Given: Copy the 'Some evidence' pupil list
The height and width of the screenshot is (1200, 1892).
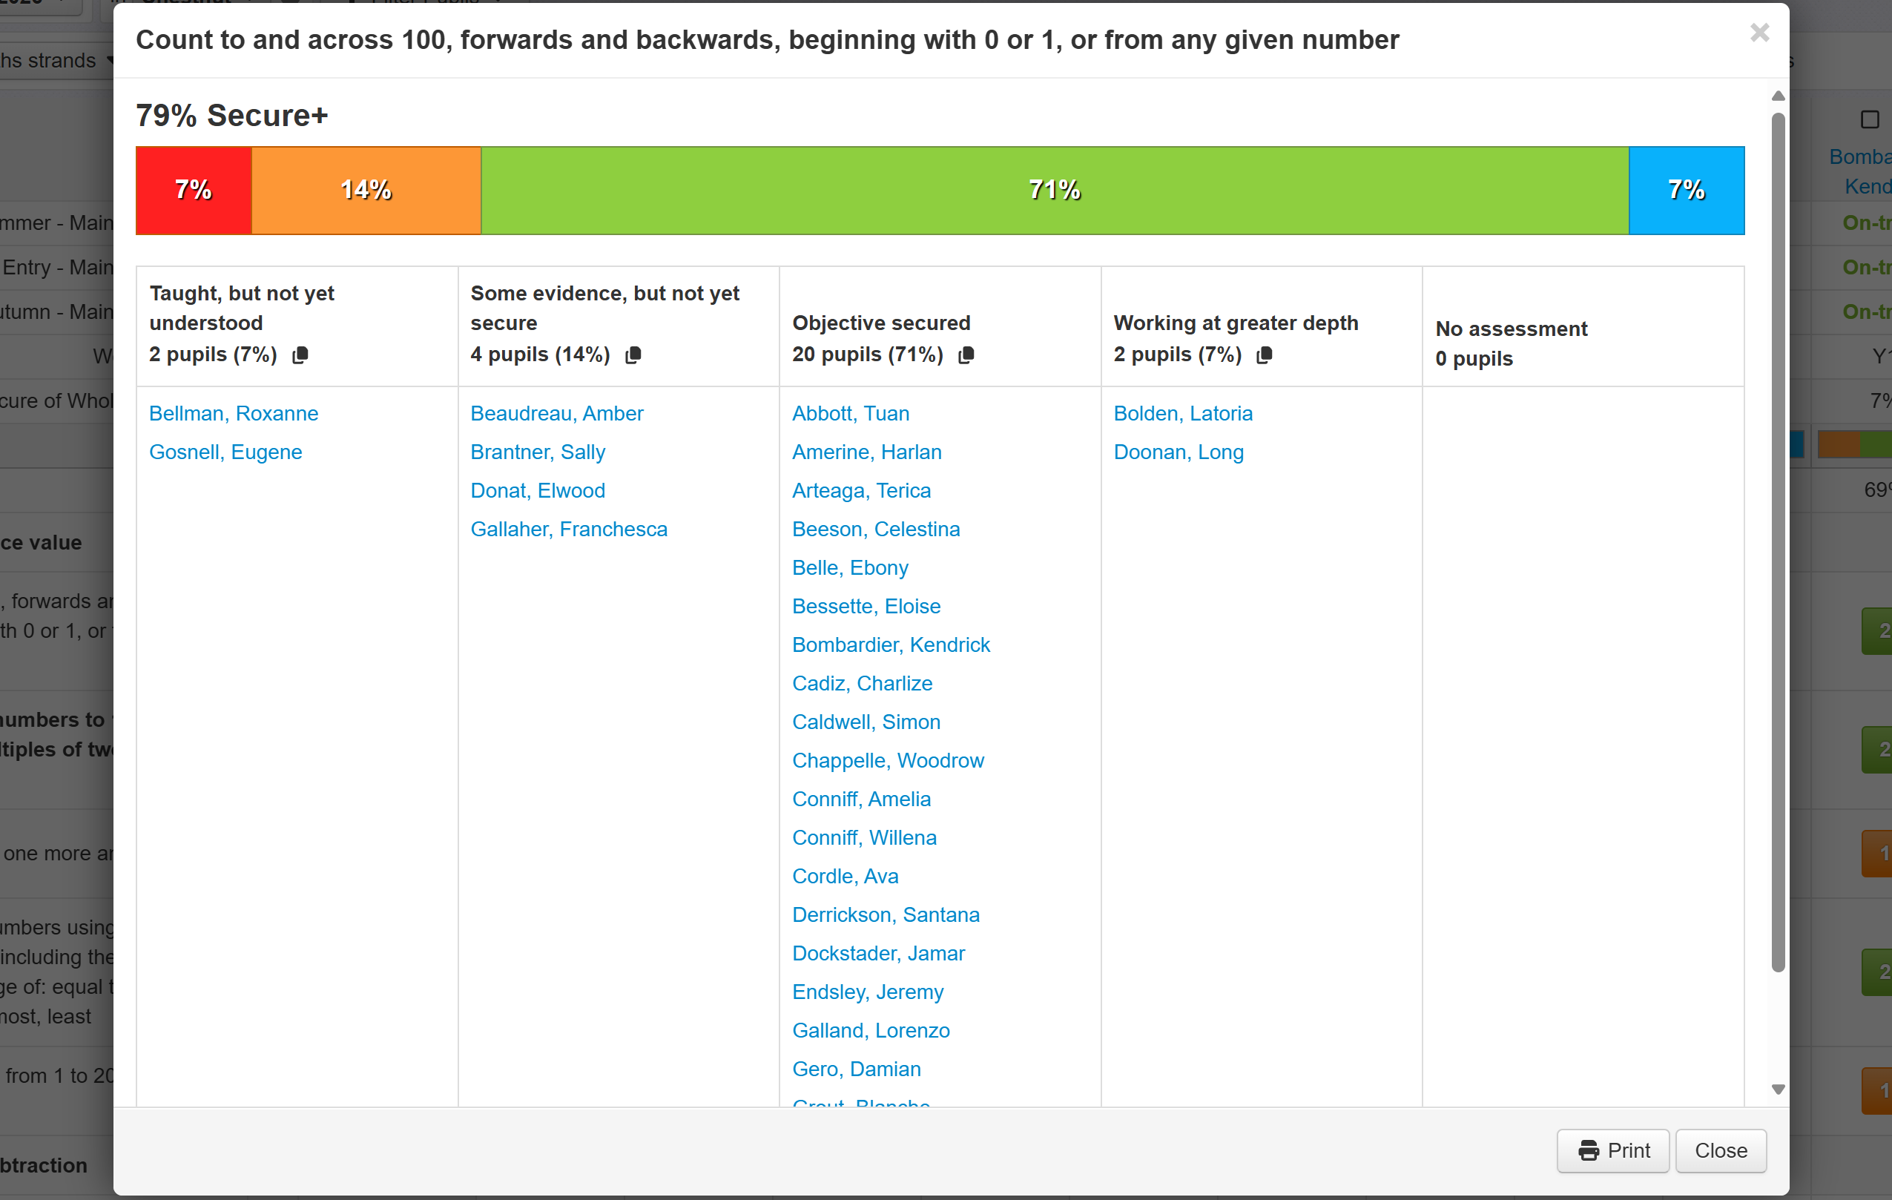Looking at the screenshot, I should [x=633, y=355].
